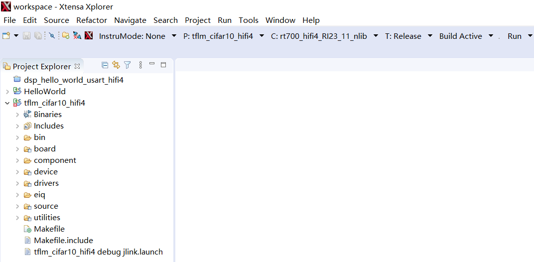Open the Tools menu
This screenshot has height=262, width=534.
point(248,20)
